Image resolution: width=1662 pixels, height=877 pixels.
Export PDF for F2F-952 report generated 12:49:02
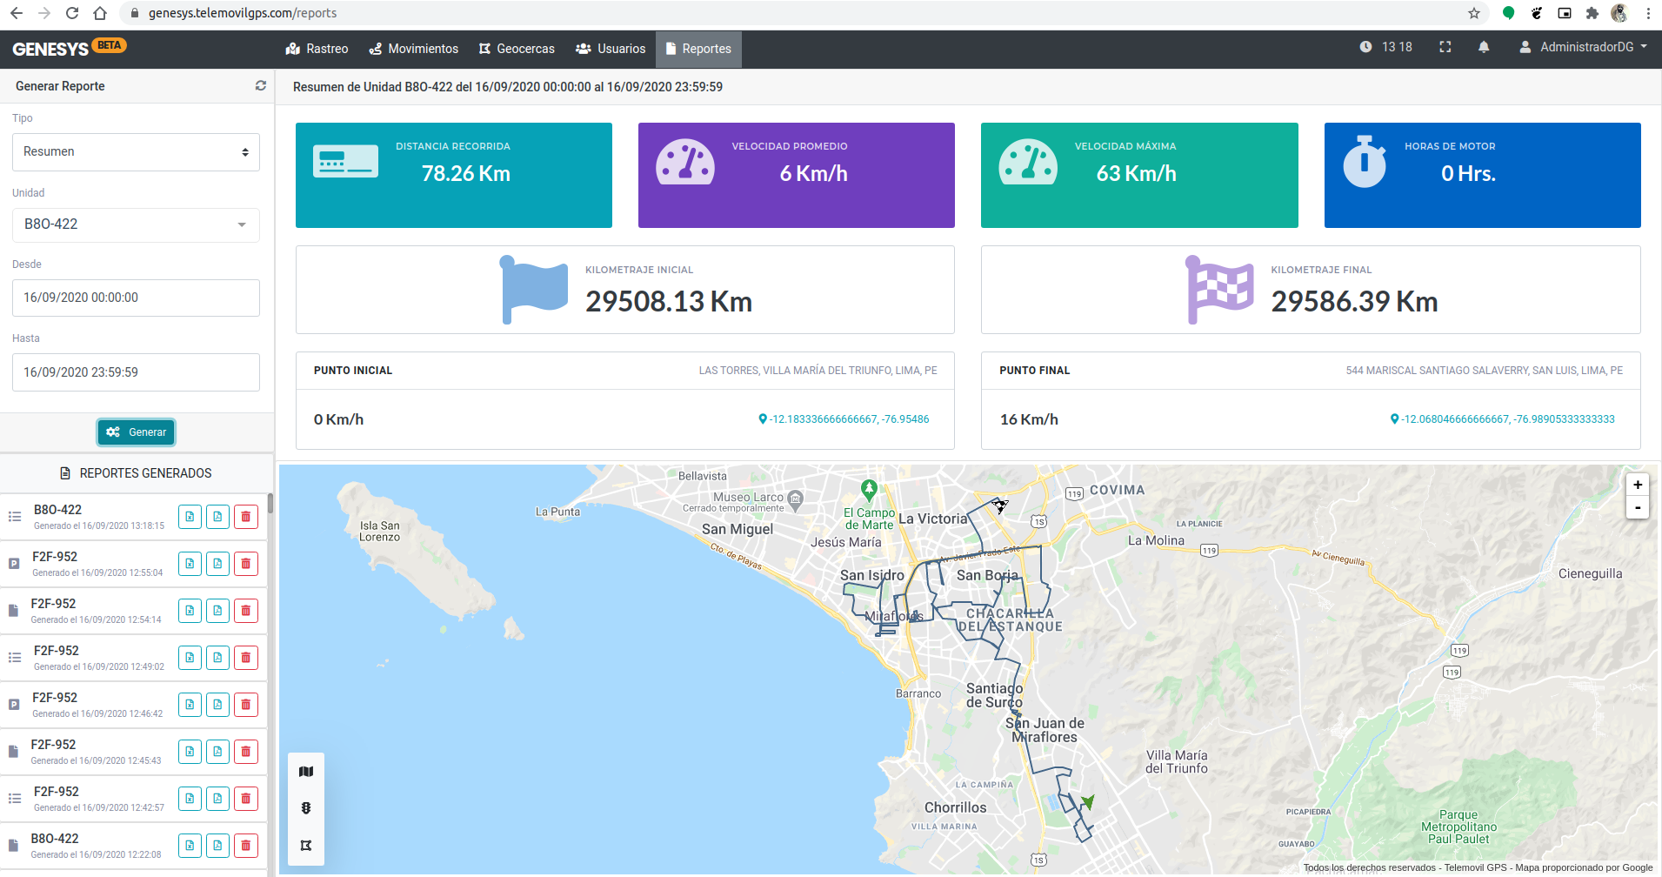(x=217, y=658)
